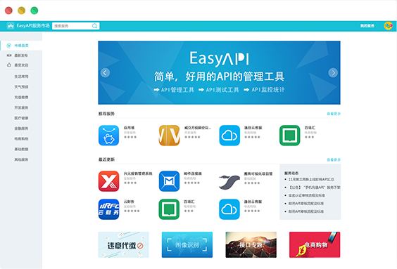The width and height of the screenshot is (397, 269).
Task: Open 逸创云客服 cloud icon in 推荐服务 section
Action: (229, 136)
